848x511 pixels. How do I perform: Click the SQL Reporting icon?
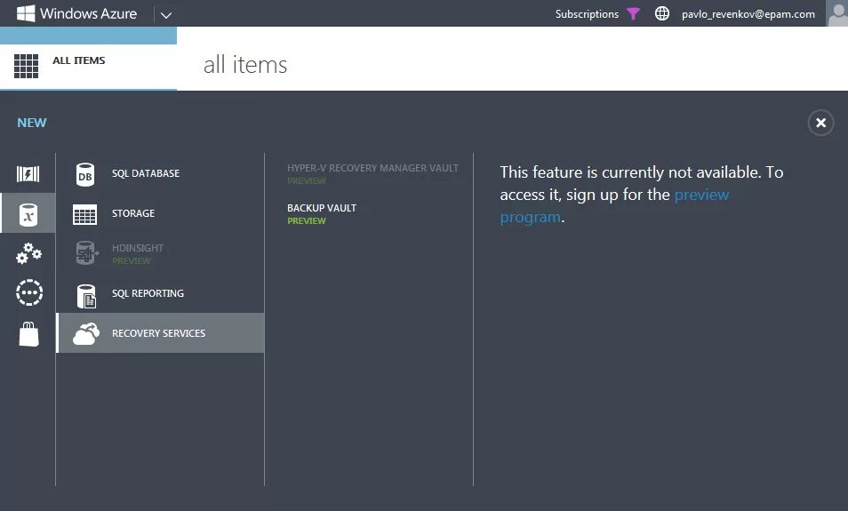(x=86, y=296)
